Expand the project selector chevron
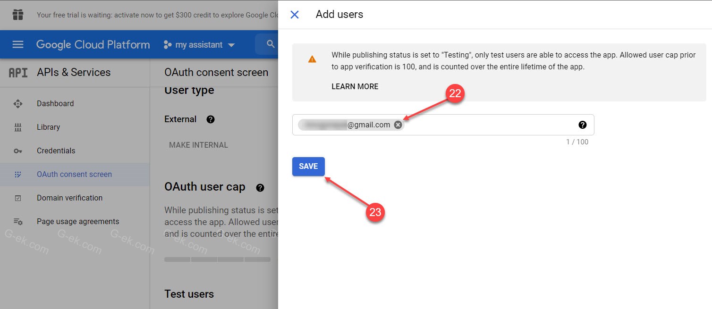712x309 pixels. [x=231, y=45]
